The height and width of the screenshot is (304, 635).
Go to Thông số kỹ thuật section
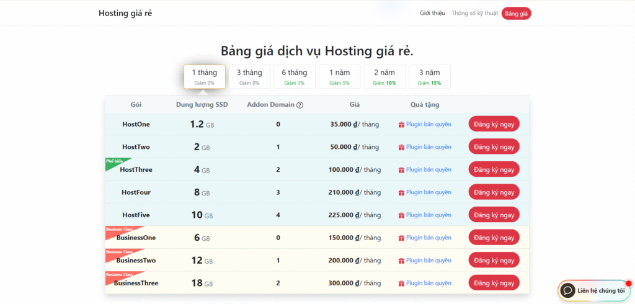click(x=474, y=13)
